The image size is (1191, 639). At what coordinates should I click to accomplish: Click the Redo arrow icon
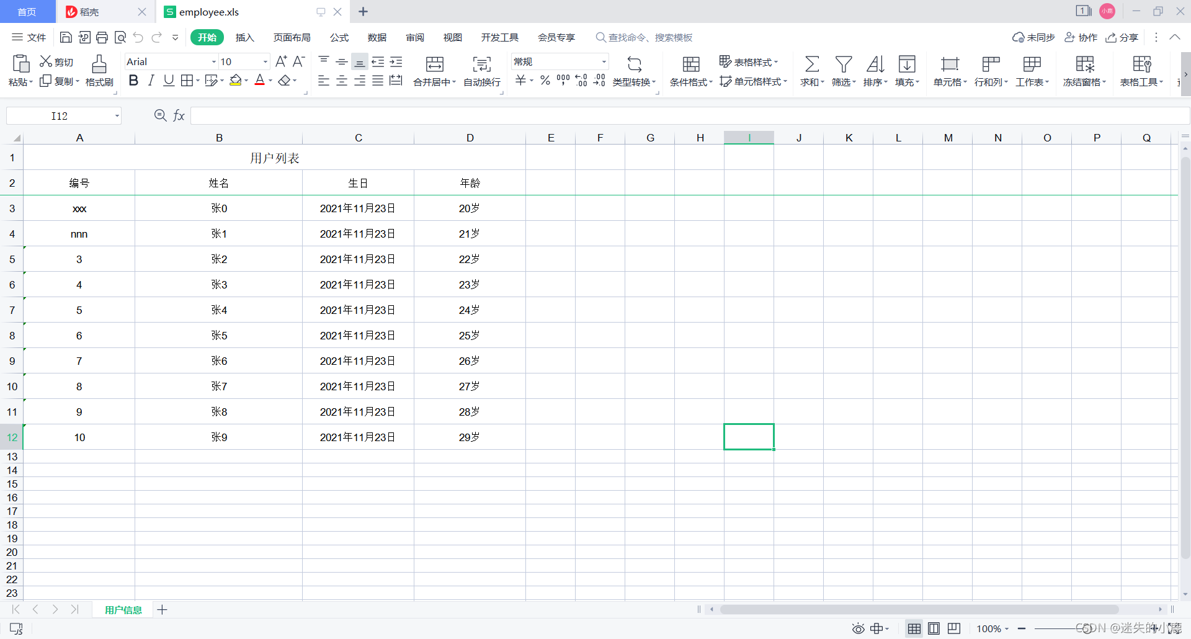click(x=157, y=37)
